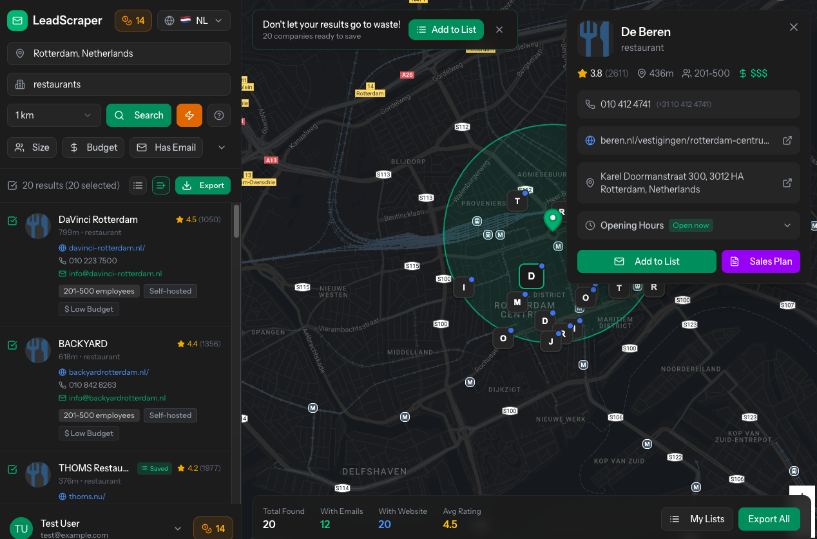The width and height of the screenshot is (817, 539).
Task: Select the highlighted D map marker
Action: pos(532,276)
